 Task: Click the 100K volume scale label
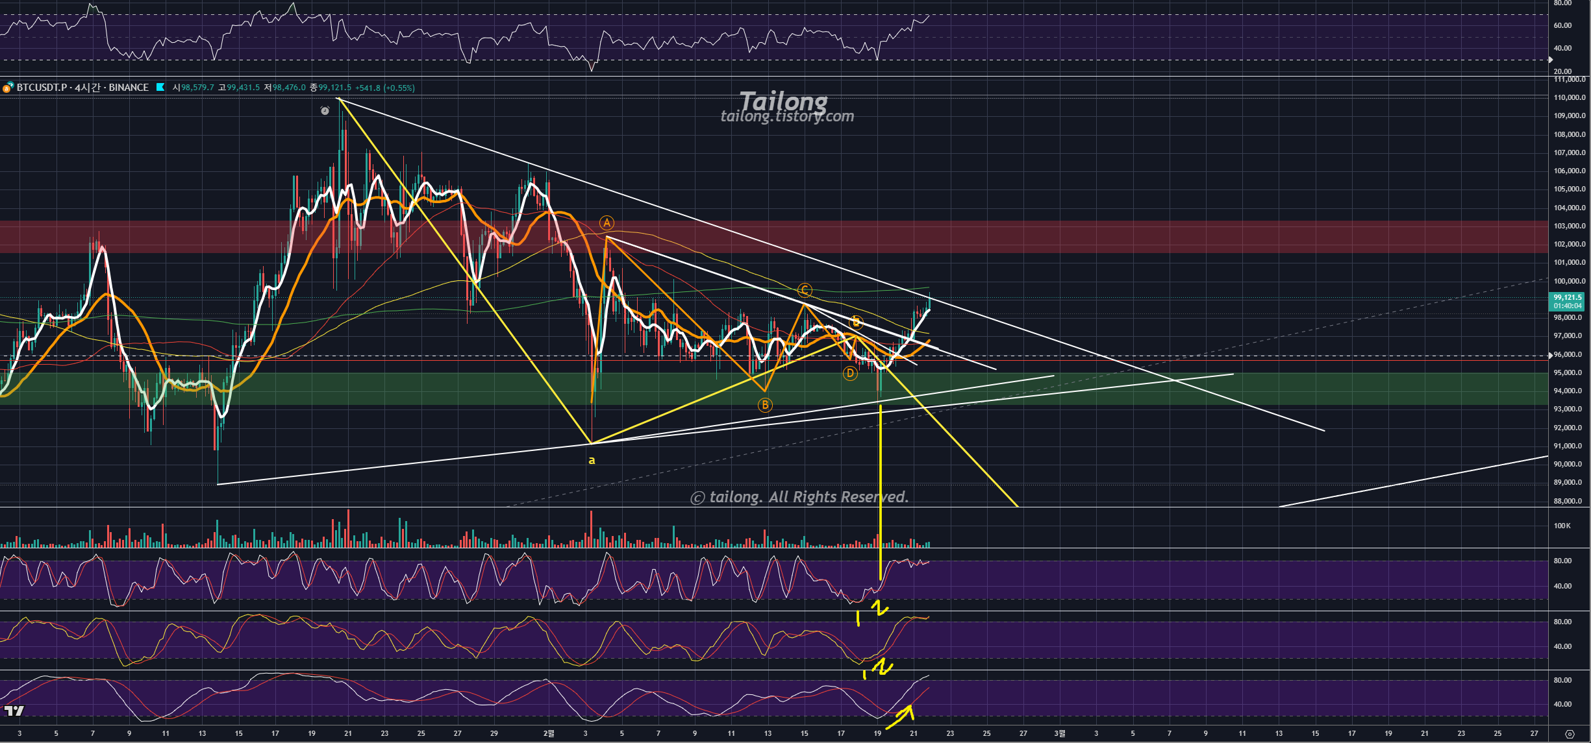(x=1562, y=526)
